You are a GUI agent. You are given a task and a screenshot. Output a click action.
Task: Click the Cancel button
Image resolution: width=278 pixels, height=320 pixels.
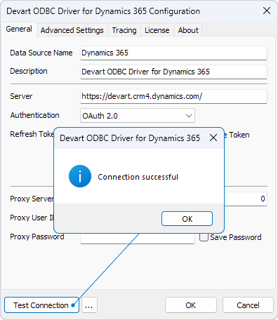pos(248,305)
